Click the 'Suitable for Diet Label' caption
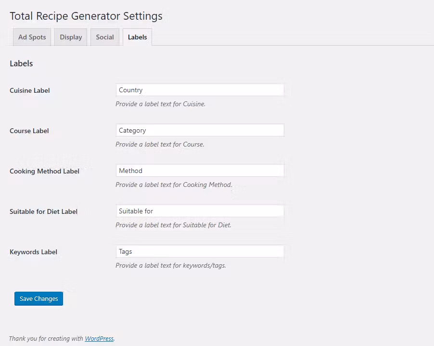Image resolution: width=434 pixels, height=346 pixels. (x=43, y=211)
